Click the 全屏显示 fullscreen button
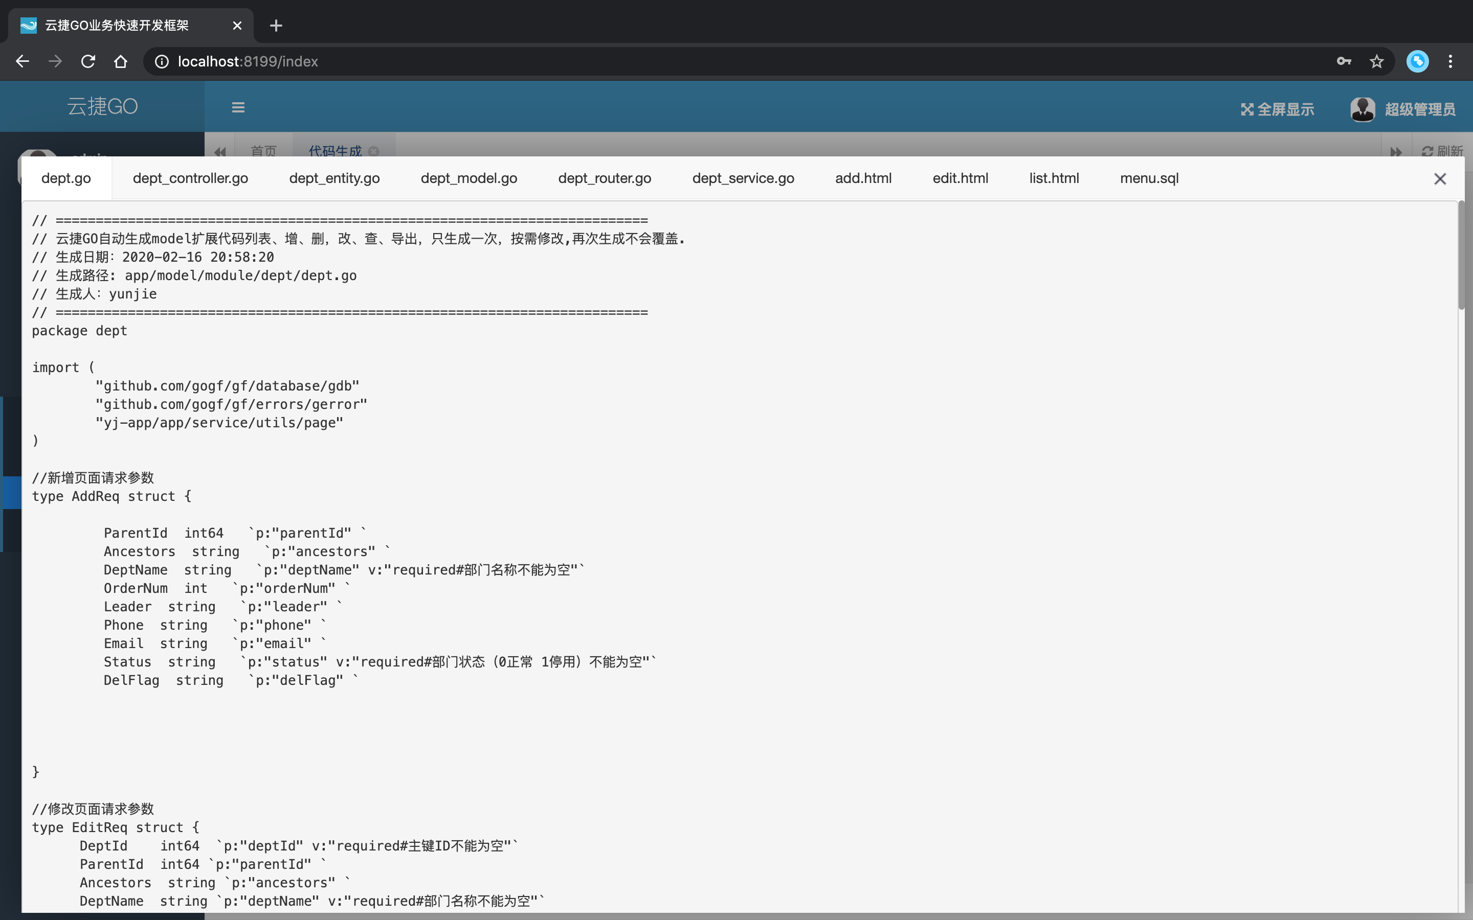1473x920 pixels. coord(1278,109)
